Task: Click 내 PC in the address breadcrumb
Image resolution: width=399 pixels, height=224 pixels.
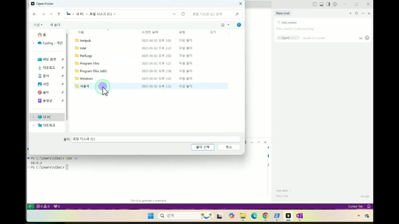Action: [80, 14]
